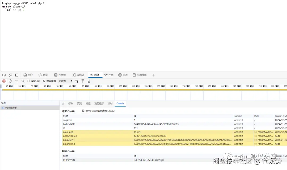This screenshot has width=287, height=170.
Task: Open network conditions wifi-gear icon
Action: [x=77, y=81]
